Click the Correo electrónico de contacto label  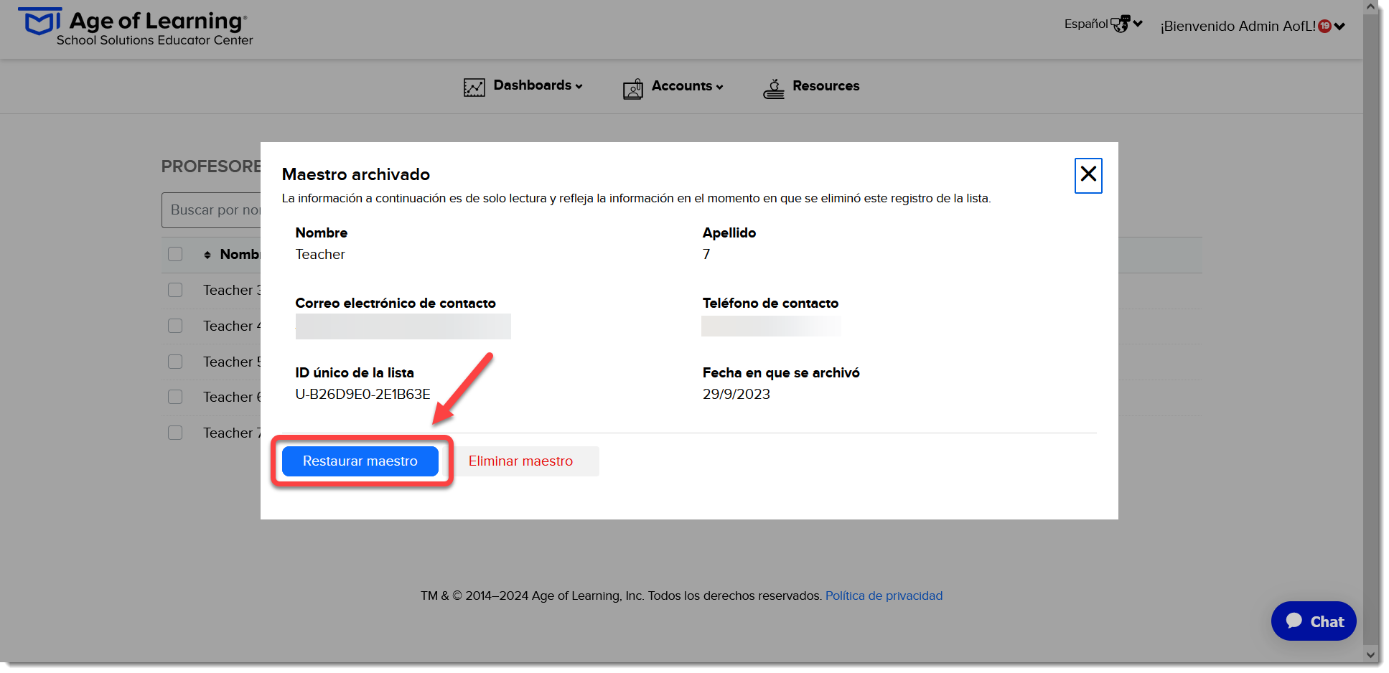(396, 303)
